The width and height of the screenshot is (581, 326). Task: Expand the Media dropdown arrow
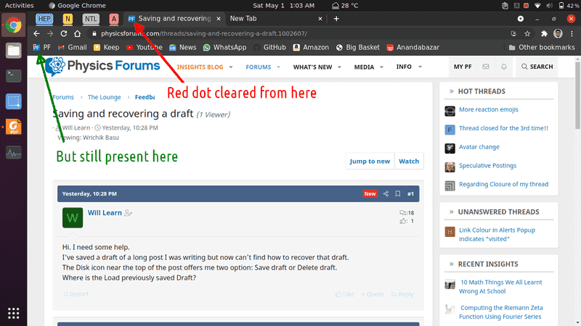[381, 67]
